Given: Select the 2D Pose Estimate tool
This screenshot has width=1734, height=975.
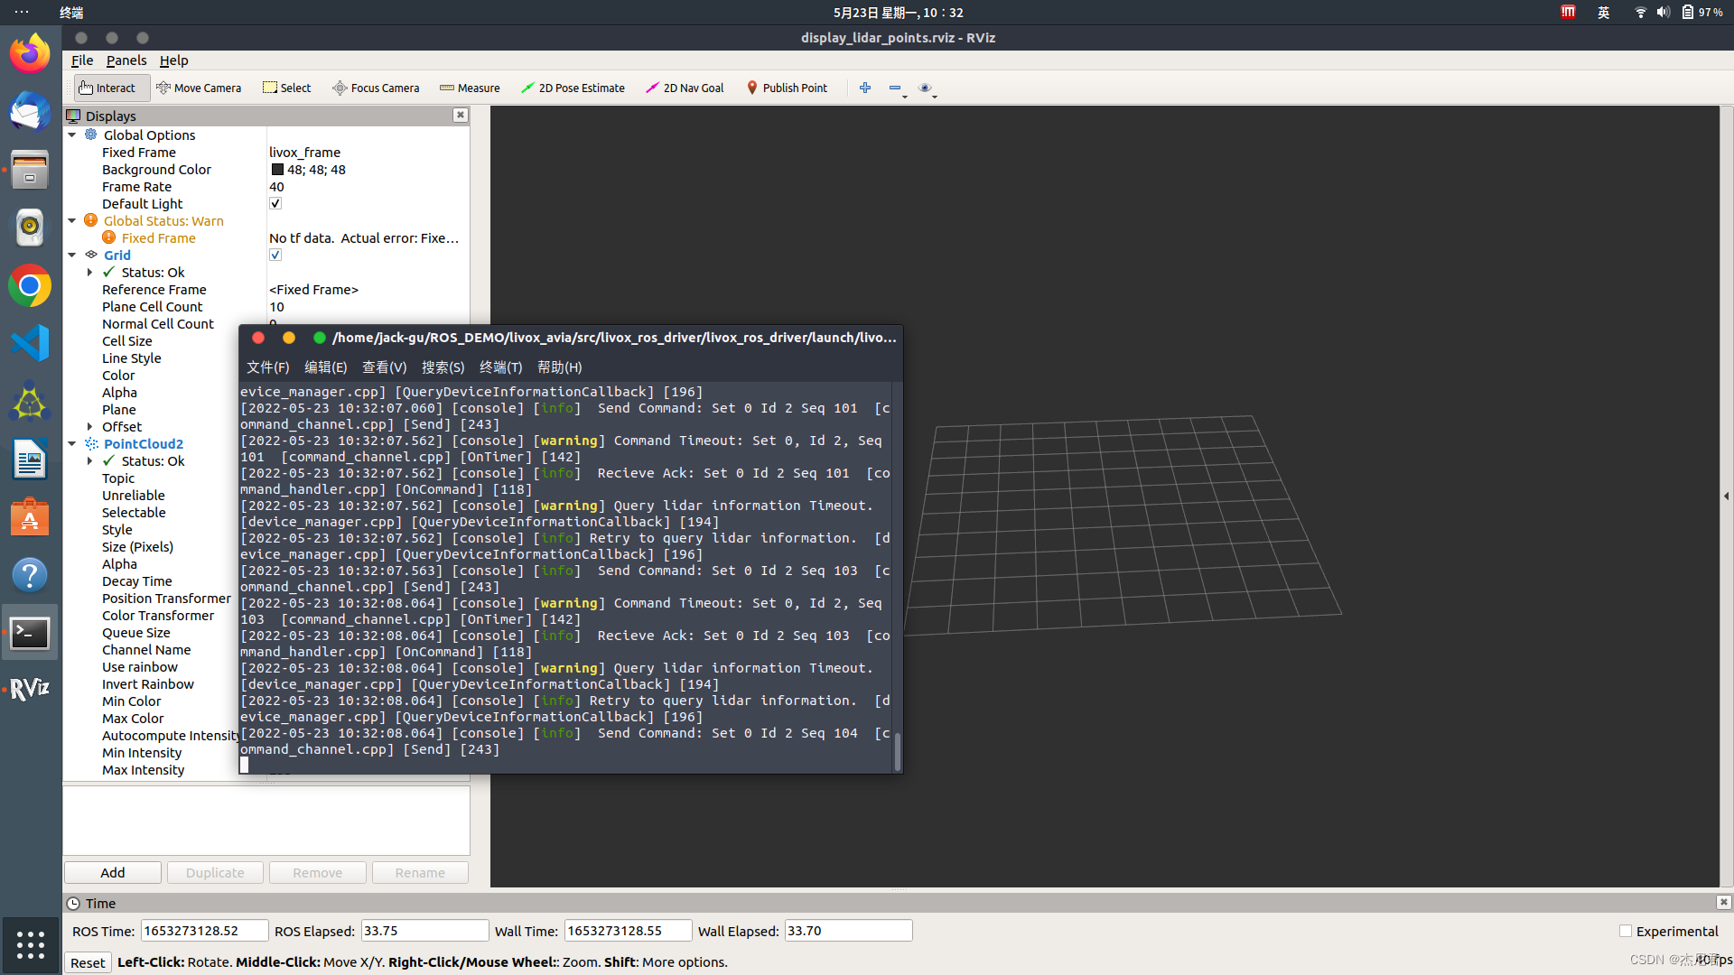Looking at the screenshot, I should coord(573,88).
